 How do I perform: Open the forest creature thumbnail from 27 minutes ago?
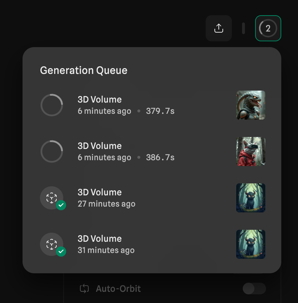(251, 198)
